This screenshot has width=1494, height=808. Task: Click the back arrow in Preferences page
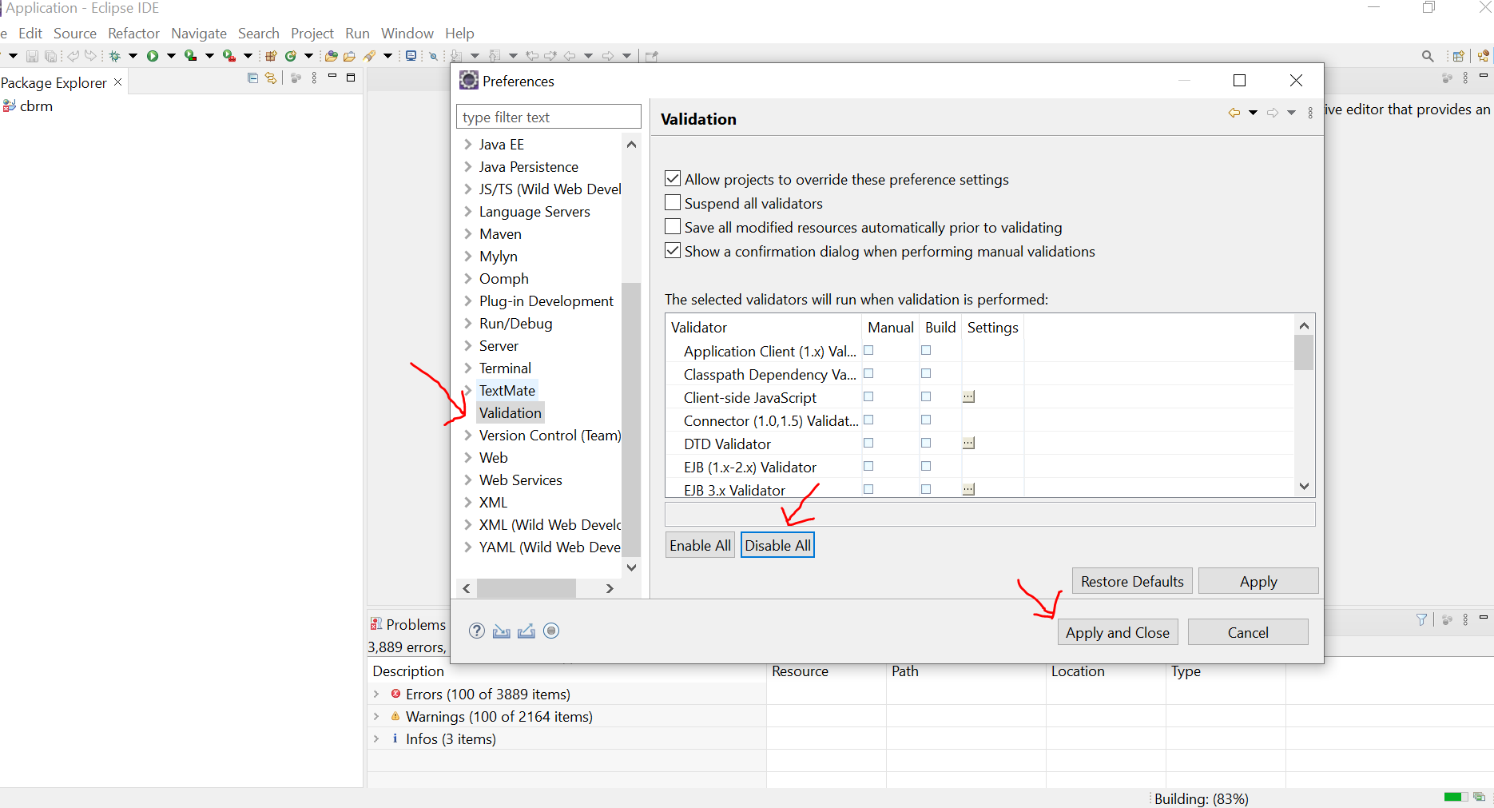point(1234,113)
